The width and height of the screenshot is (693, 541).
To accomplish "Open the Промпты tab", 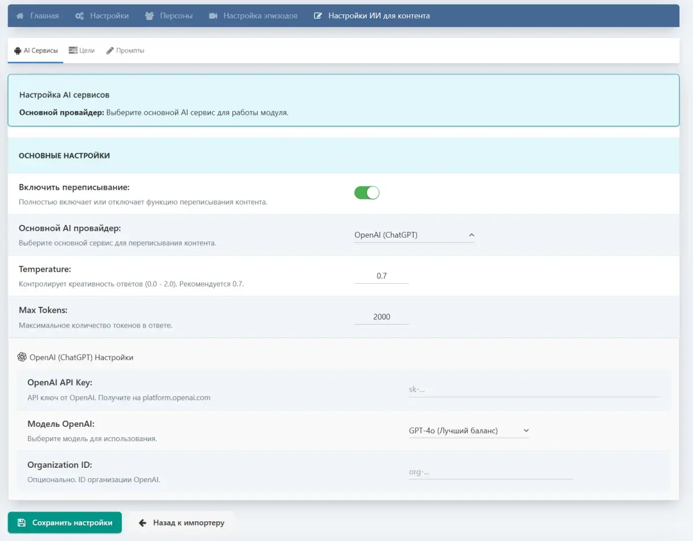I will (125, 51).
